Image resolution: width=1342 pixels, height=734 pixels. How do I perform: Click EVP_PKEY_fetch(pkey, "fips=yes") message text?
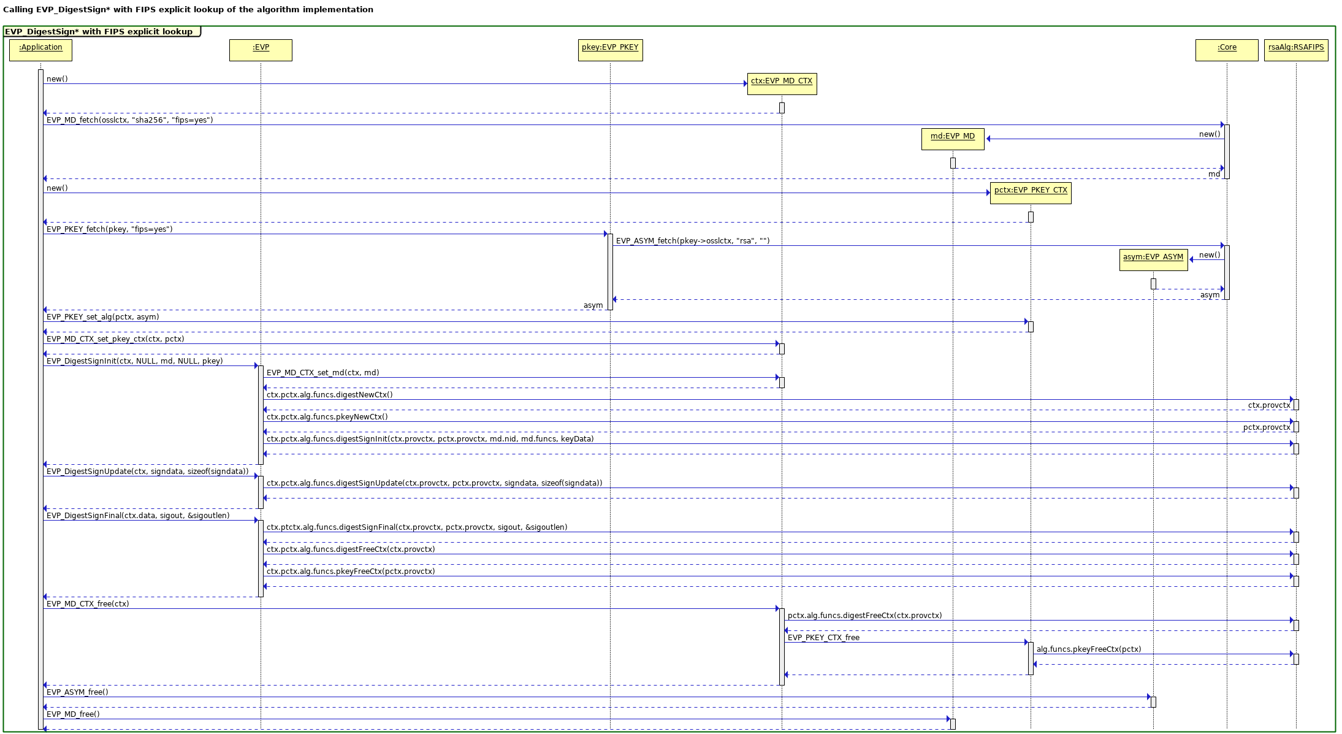(x=109, y=229)
